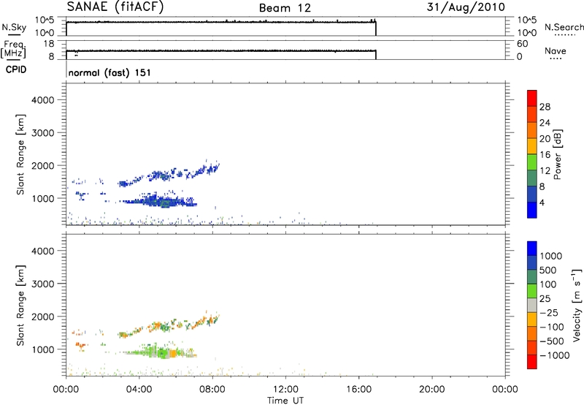Click the blue bottom of the power colorbar
584x405 pixels.
(532, 210)
